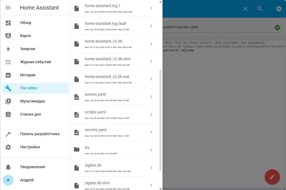
Task: Click the scenes.yaml code file icon
Action: [x=76, y=97]
